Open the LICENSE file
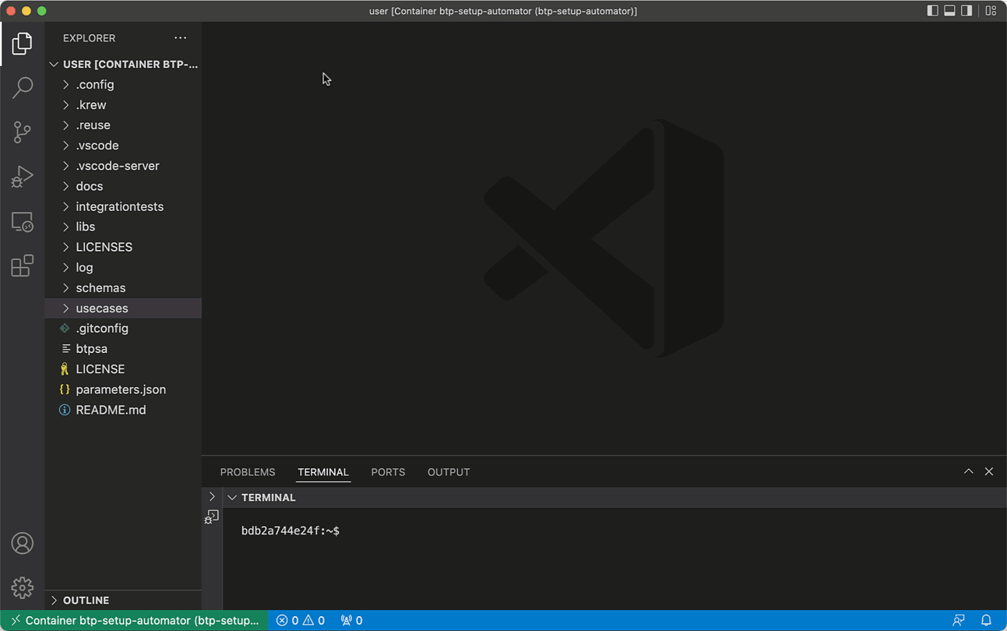 [x=123, y=368]
